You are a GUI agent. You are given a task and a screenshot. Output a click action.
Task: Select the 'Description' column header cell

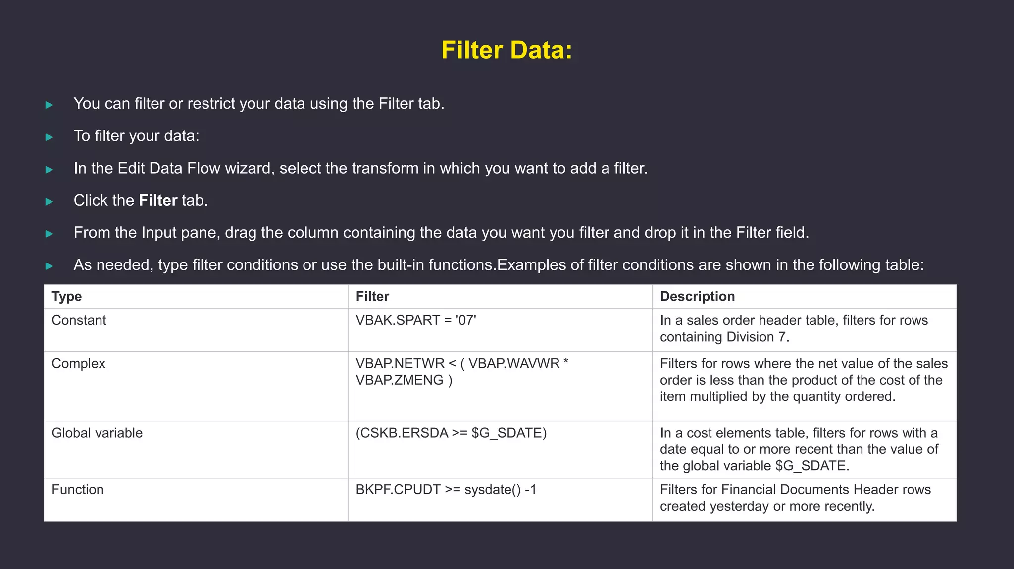[805, 297]
